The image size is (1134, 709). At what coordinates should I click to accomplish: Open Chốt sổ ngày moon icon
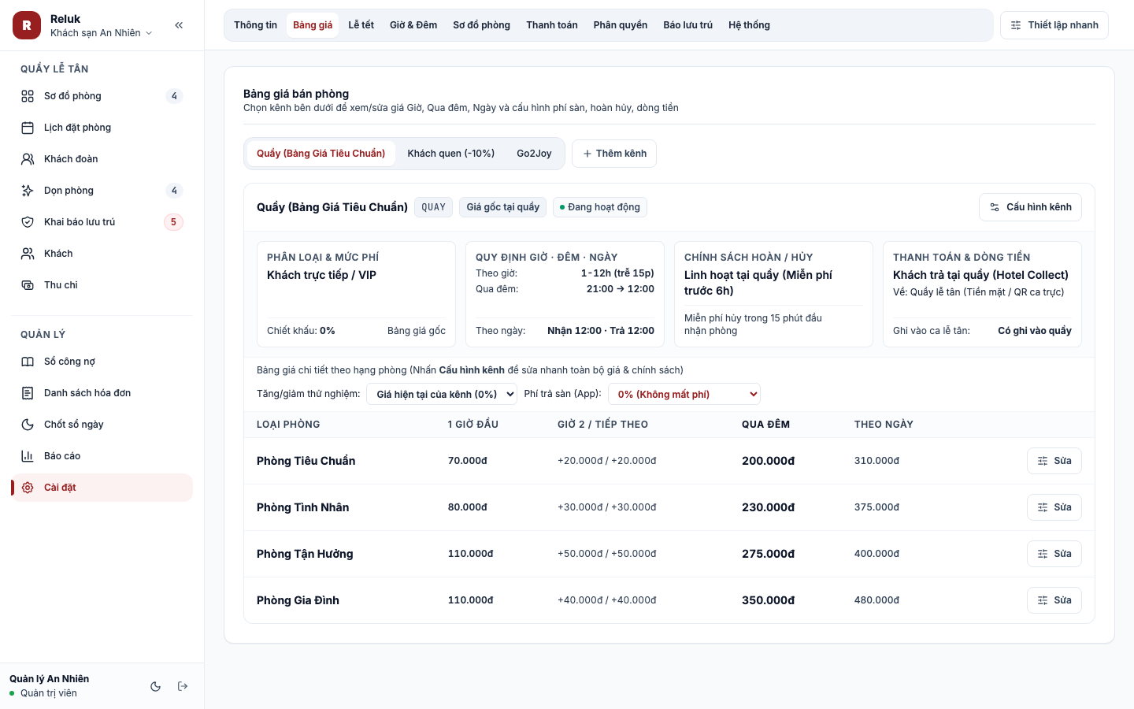[x=28, y=425]
